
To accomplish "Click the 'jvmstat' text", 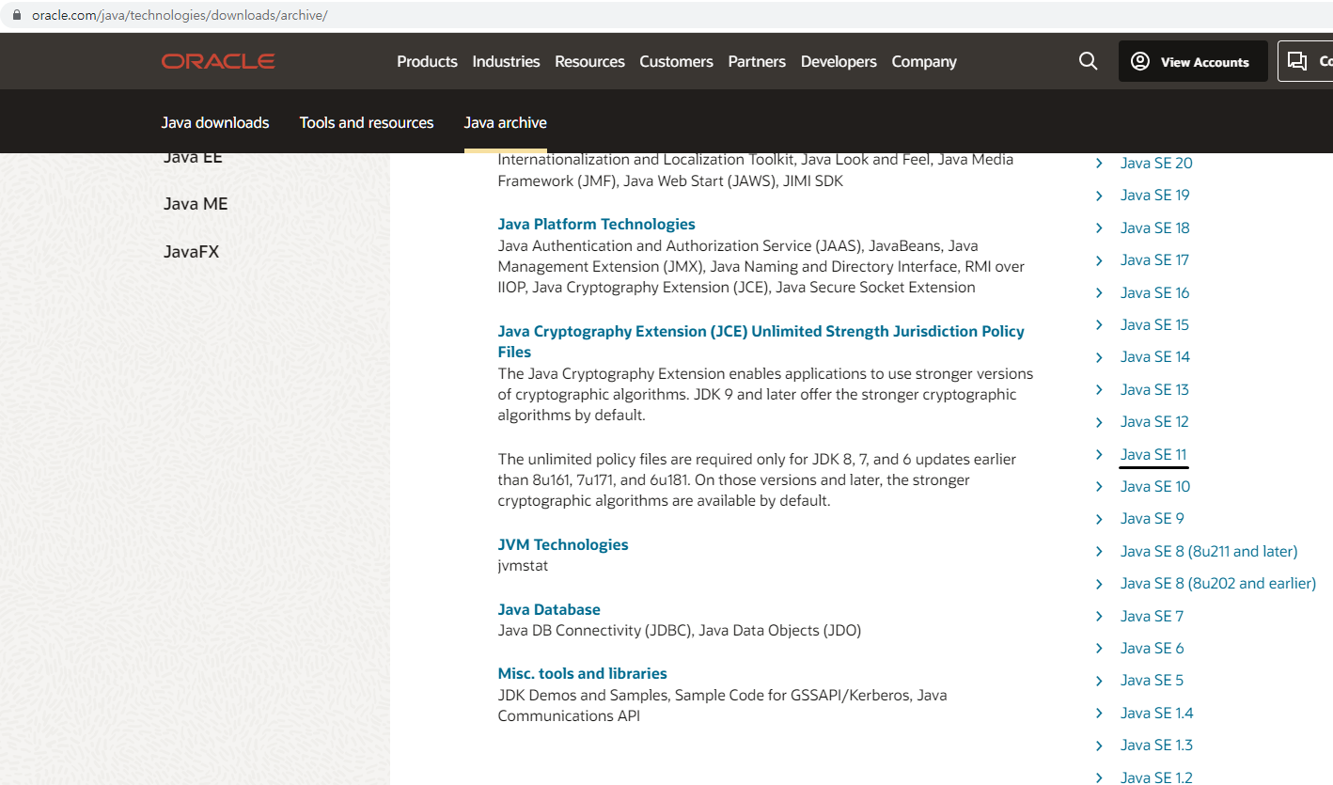I will (523, 566).
